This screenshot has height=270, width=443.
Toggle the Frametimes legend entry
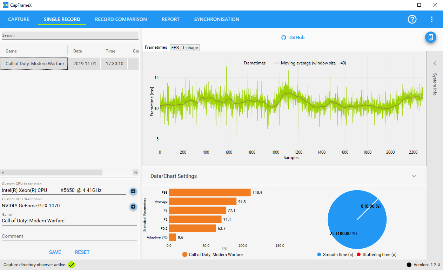tap(251, 63)
